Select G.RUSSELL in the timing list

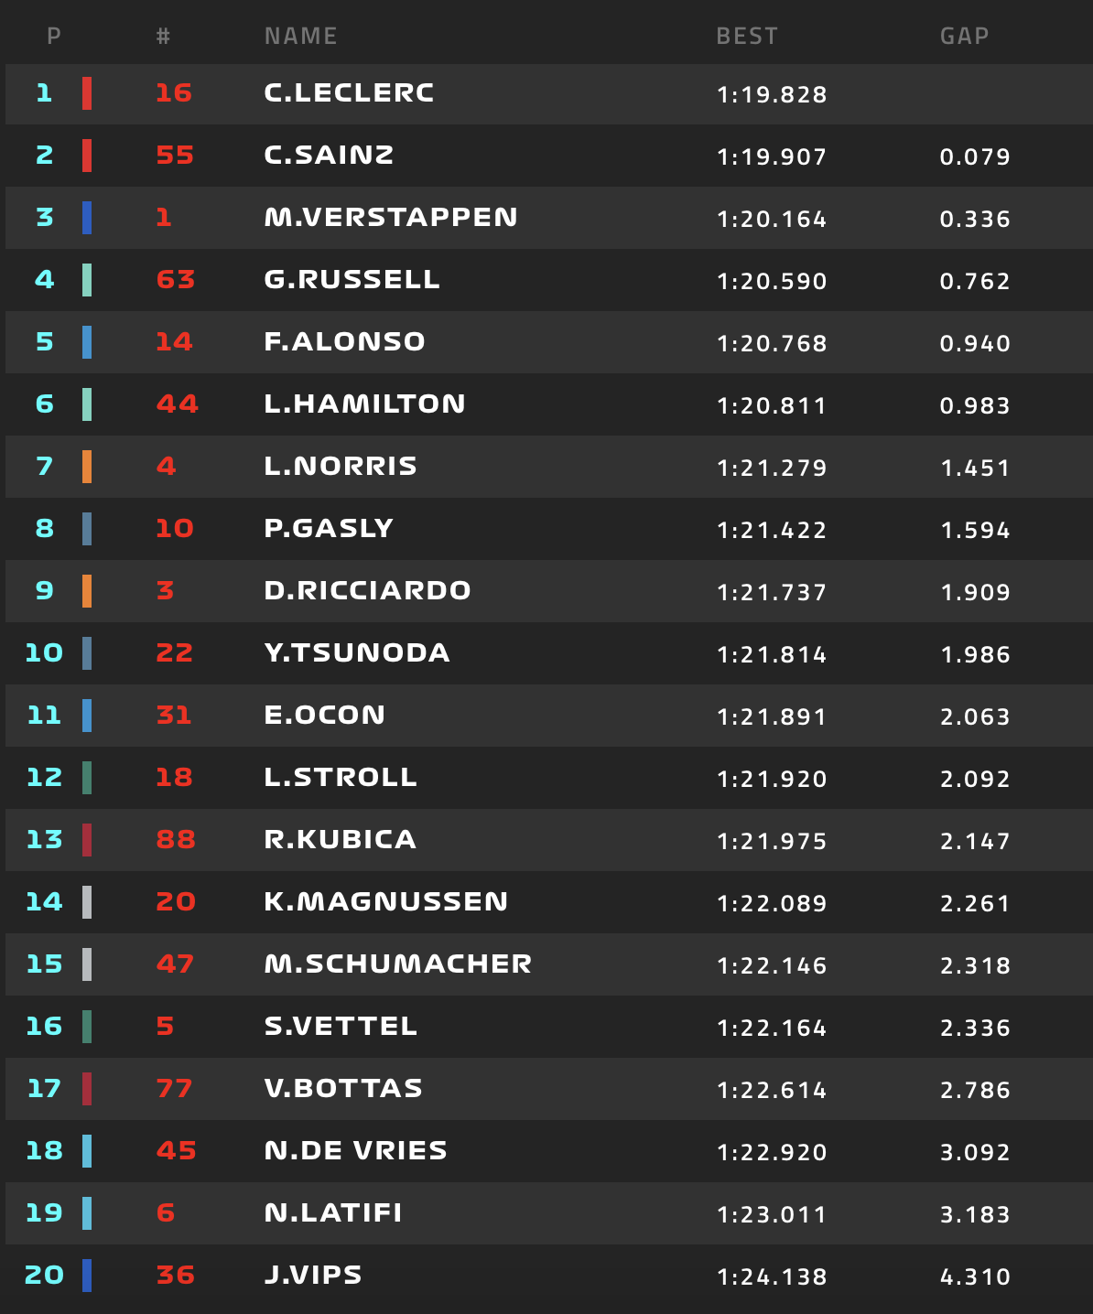click(352, 280)
